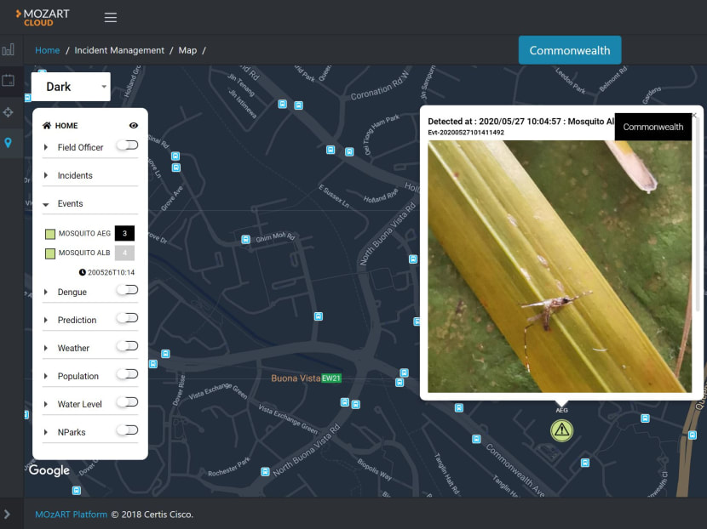Click Map in the breadcrumb

tap(187, 50)
